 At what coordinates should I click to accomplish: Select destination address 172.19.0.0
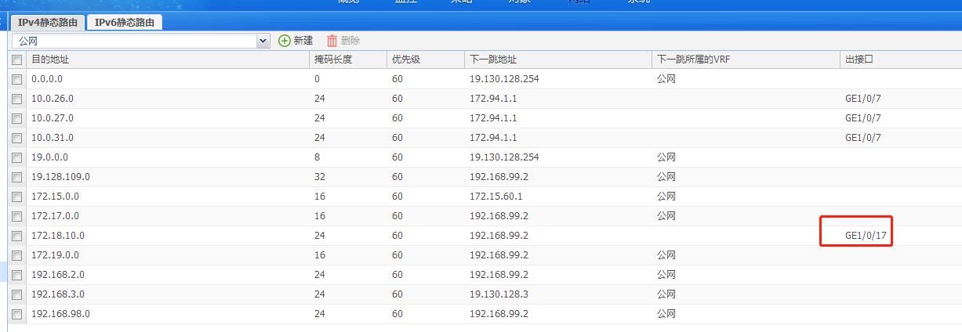tap(55, 255)
